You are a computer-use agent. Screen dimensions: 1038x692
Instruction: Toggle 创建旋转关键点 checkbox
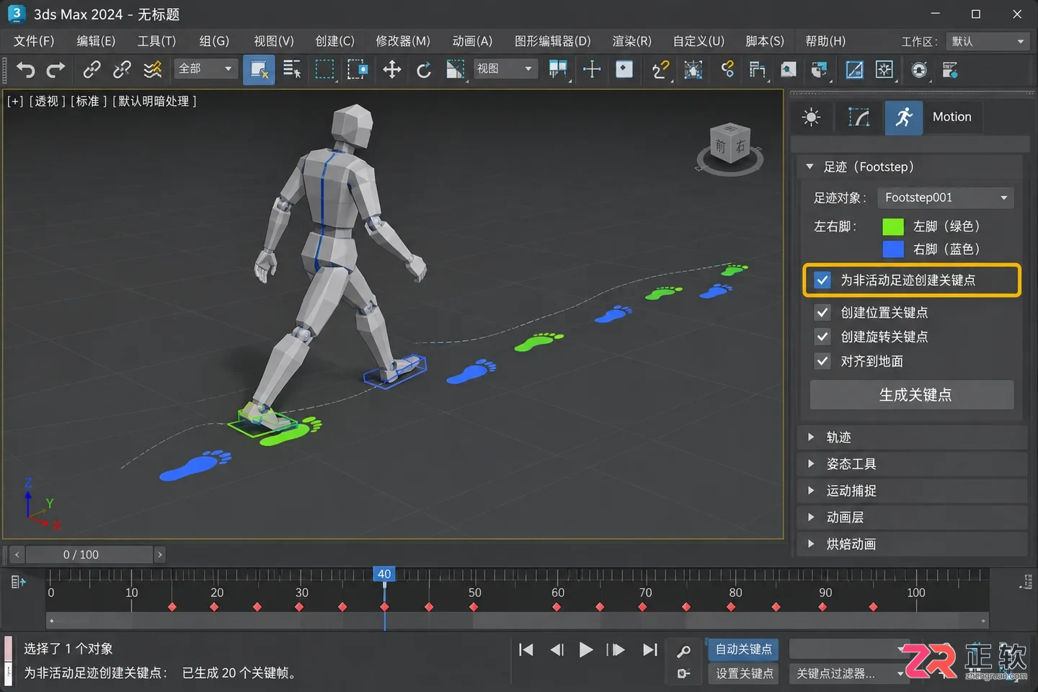coord(822,337)
